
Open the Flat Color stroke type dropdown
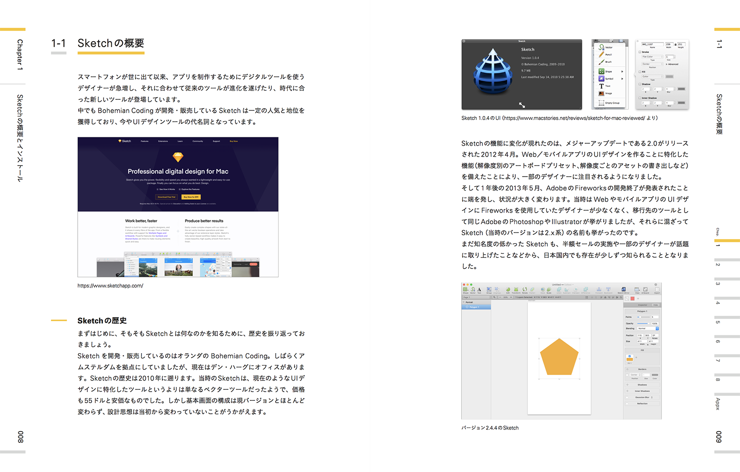pos(653,56)
